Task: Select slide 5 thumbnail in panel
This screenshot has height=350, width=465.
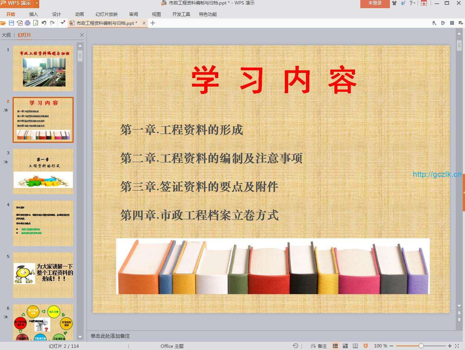Action: 43,275
